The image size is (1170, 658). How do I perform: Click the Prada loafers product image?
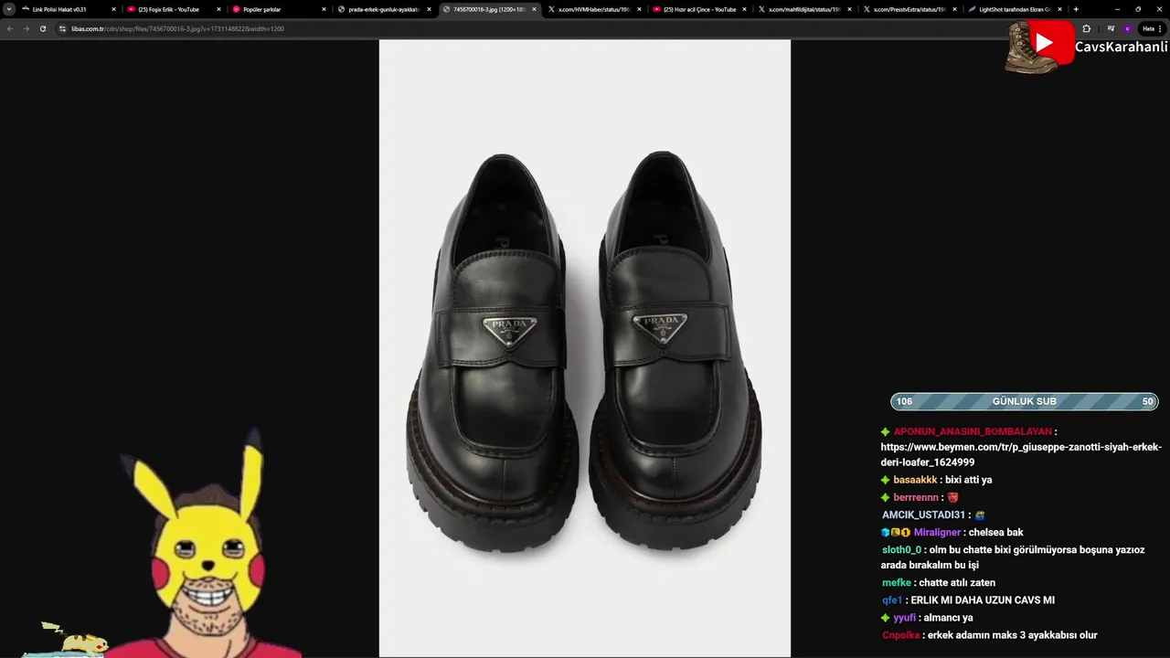coord(585,348)
